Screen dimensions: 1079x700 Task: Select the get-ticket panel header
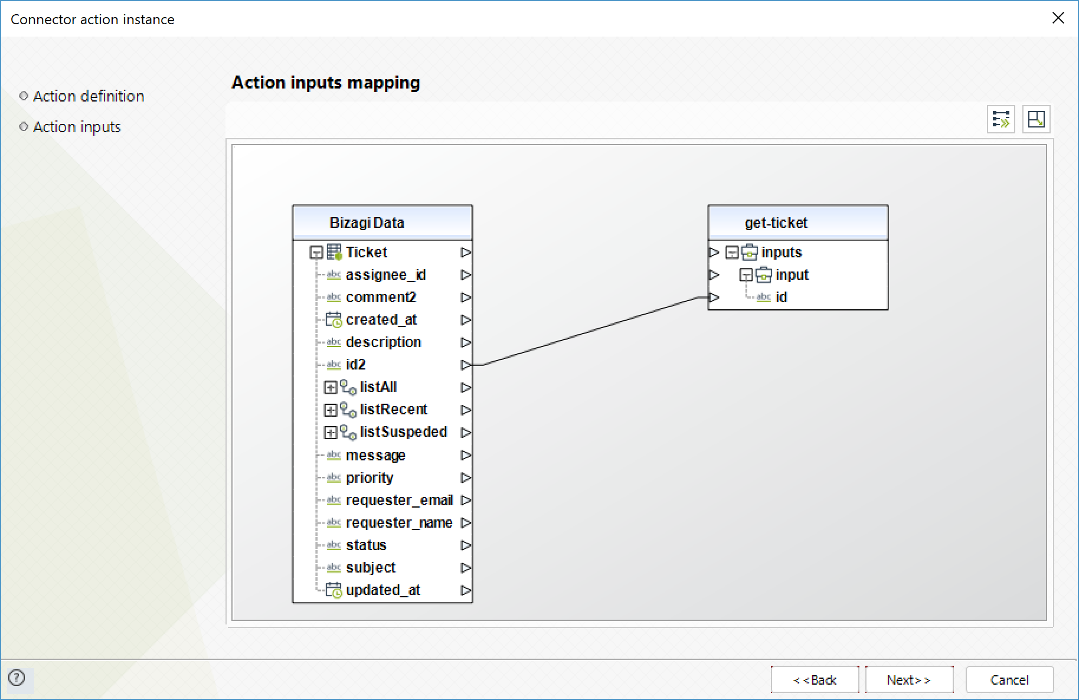(x=798, y=223)
